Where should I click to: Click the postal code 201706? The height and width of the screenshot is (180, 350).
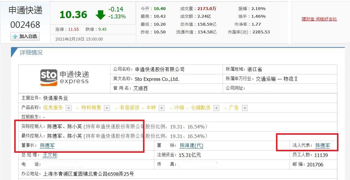click(x=315, y=165)
